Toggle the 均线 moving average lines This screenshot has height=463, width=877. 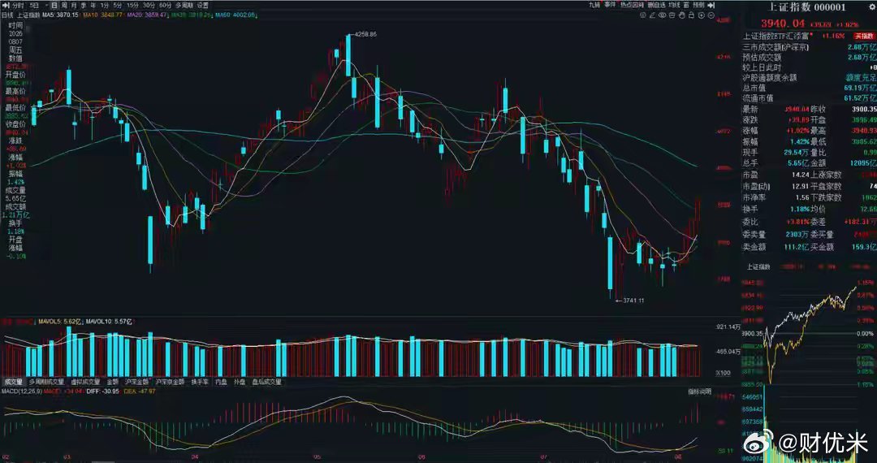(x=674, y=5)
